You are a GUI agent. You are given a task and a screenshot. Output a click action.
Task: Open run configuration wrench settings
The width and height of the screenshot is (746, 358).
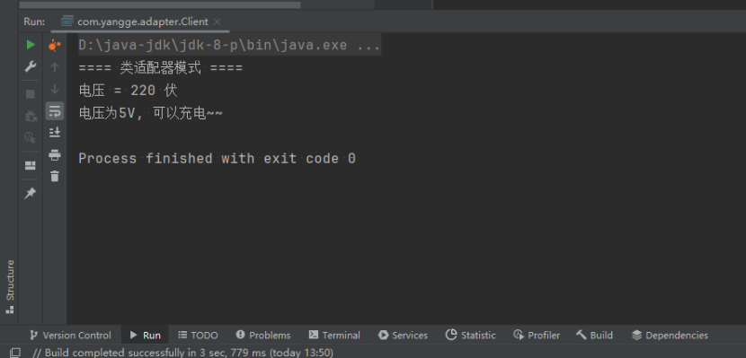point(31,66)
